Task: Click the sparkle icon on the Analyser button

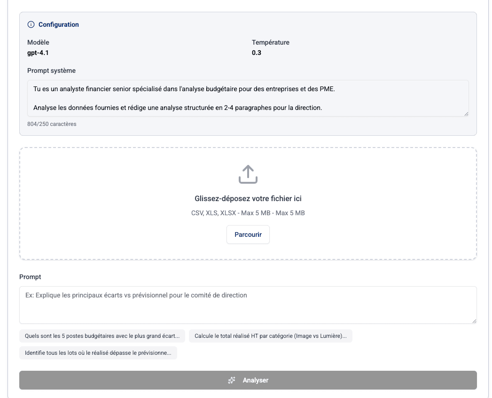Action: (x=232, y=380)
